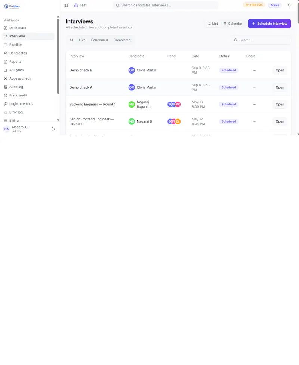Viewport: 299px width, 365px height.
Task: Click the magnifier icon in the top search bar
Action: (118, 5)
